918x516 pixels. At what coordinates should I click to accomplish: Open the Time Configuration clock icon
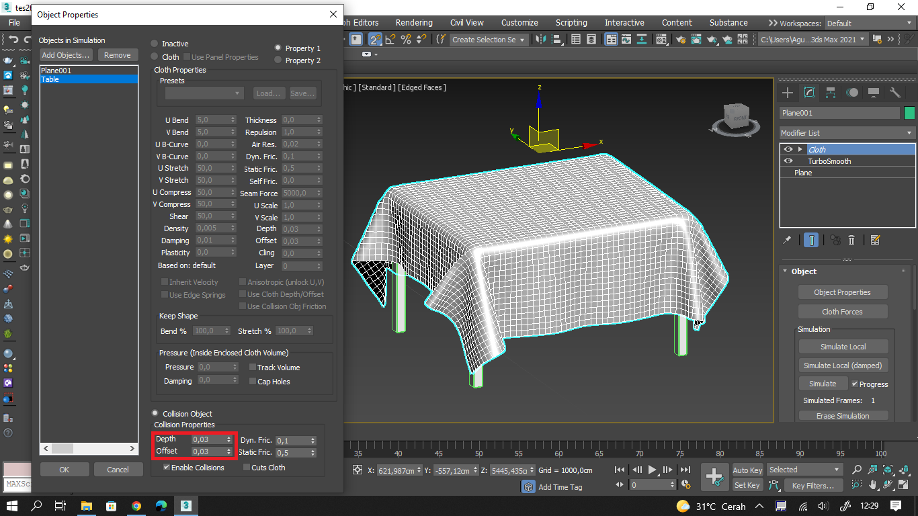click(685, 484)
